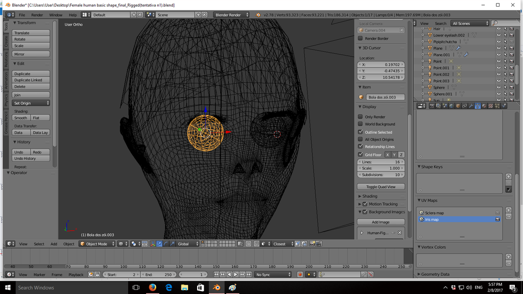Open the Global orientation dropdown

point(187,244)
